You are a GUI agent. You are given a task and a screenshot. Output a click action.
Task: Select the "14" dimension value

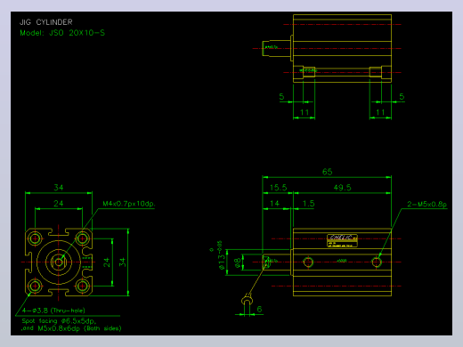[274, 204]
